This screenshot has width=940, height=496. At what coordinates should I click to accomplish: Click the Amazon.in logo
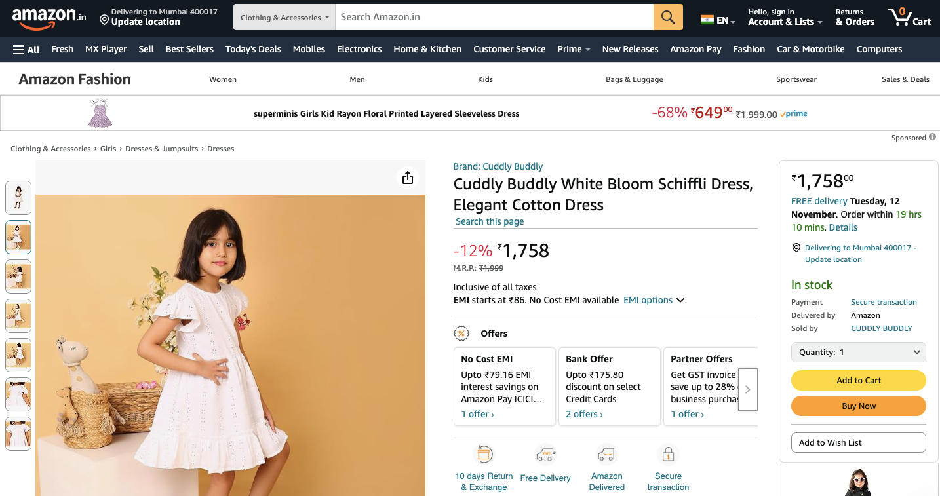(49, 18)
